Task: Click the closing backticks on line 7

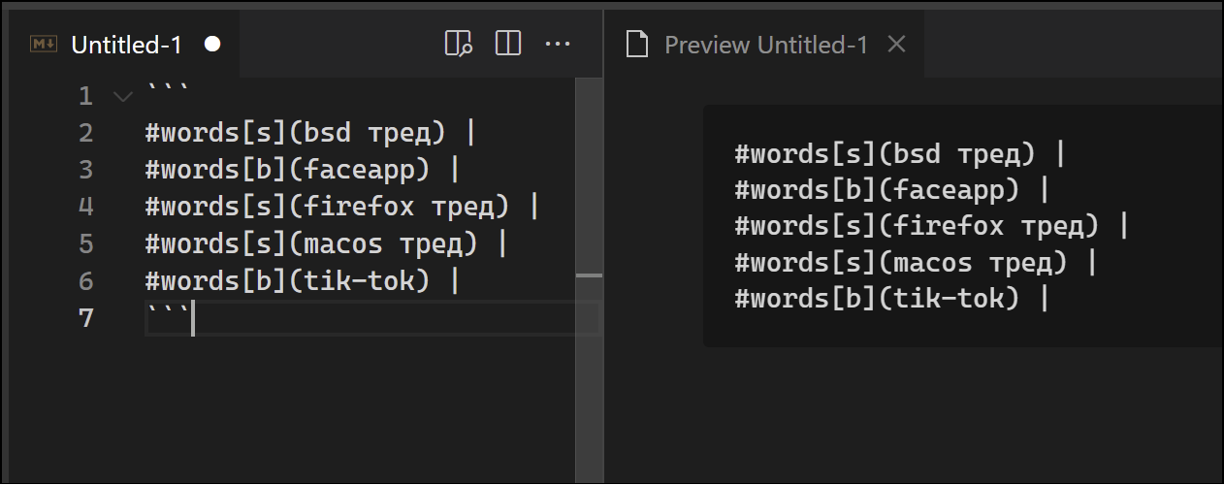Action: coord(169,312)
